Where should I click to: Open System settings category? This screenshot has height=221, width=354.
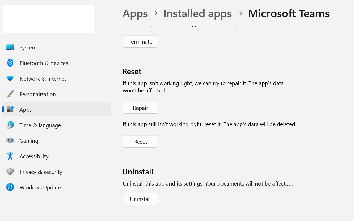pos(57,47)
